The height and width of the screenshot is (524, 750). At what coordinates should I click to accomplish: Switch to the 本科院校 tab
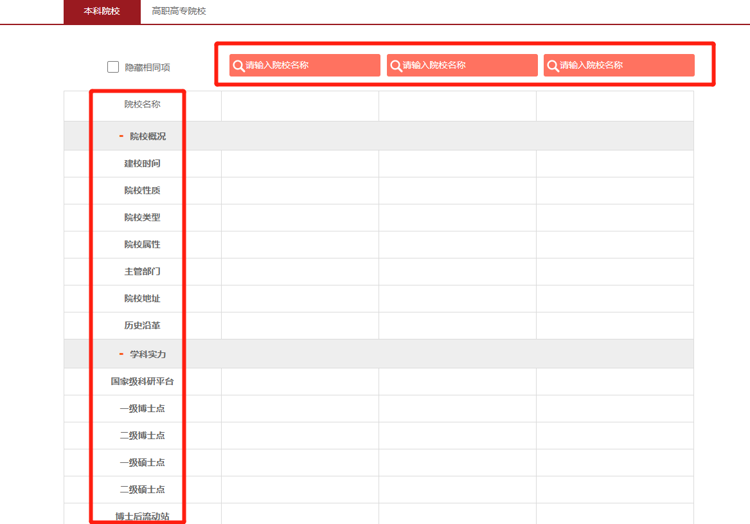102,12
